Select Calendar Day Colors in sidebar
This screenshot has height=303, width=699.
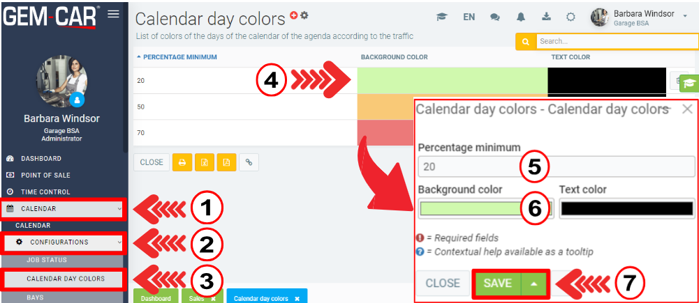[65, 279]
